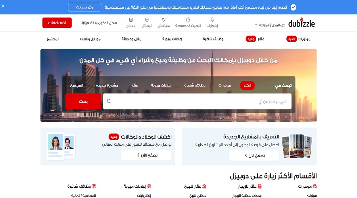Select the المجتمع search filter tab
Image resolution: width=357 pixels, height=198 pixels.
(x=77, y=85)
